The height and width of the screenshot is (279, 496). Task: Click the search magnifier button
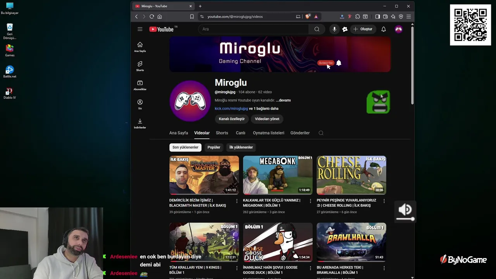click(317, 29)
